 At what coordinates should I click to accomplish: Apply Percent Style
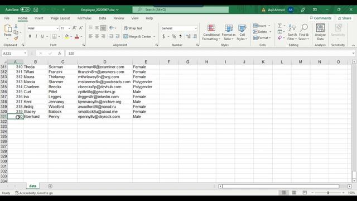174,36
